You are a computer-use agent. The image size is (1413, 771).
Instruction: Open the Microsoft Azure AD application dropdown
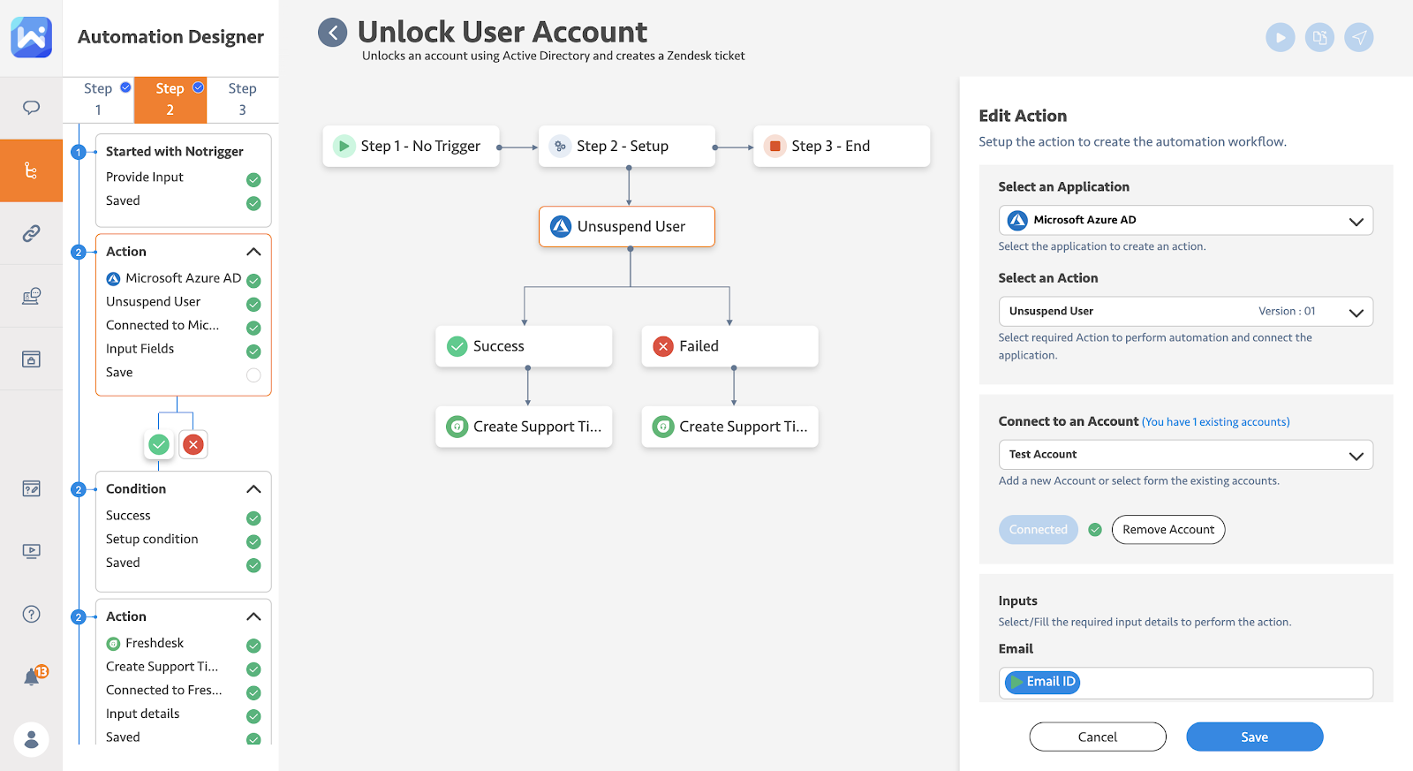pyautogui.click(x=1185, y=221)
